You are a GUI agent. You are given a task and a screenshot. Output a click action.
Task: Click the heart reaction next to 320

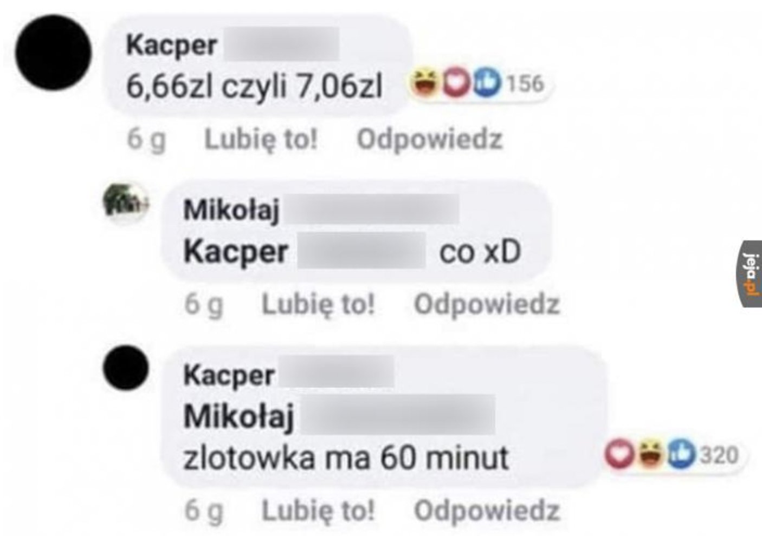619,454
